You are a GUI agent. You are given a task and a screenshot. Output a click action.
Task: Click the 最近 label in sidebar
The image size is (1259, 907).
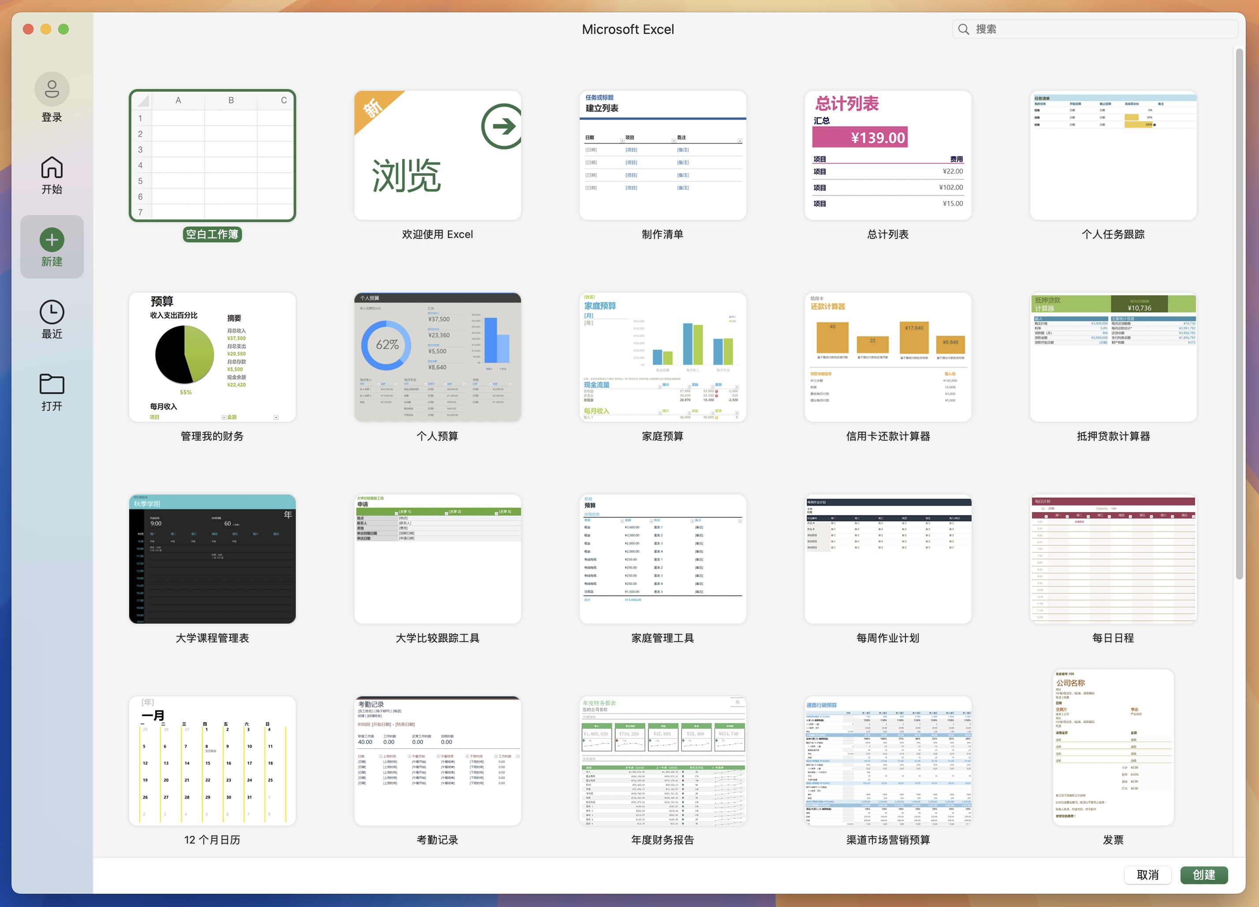pyautogui.click(x=52, y=334)
